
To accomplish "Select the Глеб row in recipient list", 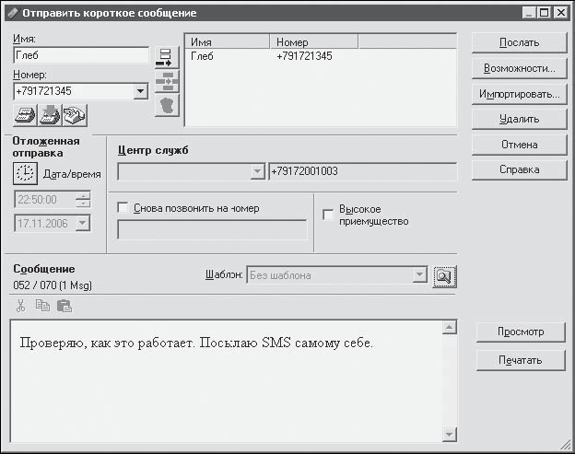I will (321, 56).
